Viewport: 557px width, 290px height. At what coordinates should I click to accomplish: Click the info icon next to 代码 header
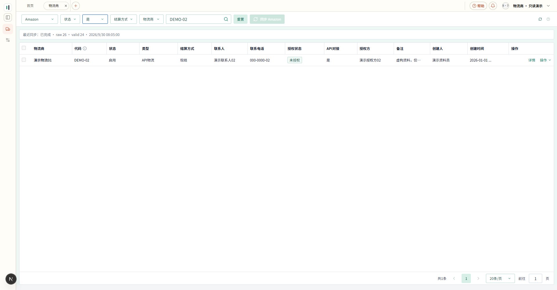coord(85,48)
